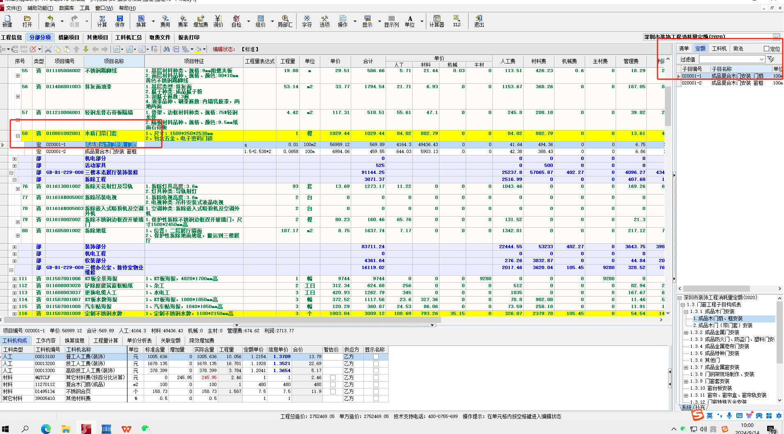Click the 过滤值 filter input field
The image size is (784, 434).
(x=729, y=59)
